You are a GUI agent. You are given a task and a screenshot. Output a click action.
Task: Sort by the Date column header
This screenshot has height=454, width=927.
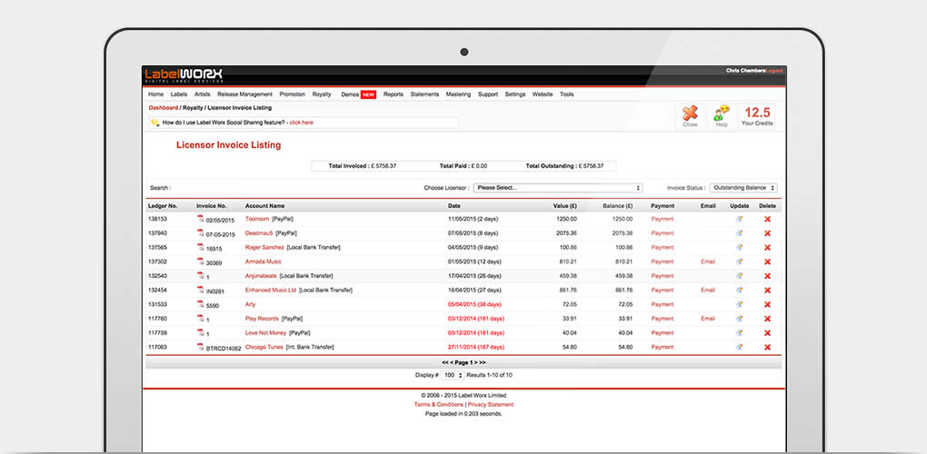[454, 206]
